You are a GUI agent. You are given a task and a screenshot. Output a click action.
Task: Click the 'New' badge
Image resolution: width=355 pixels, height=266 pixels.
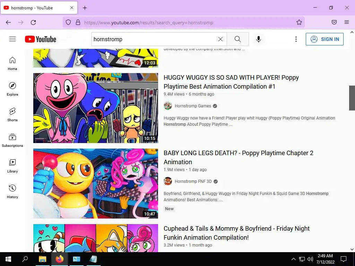pyautogui.click(x=169, y=209)
